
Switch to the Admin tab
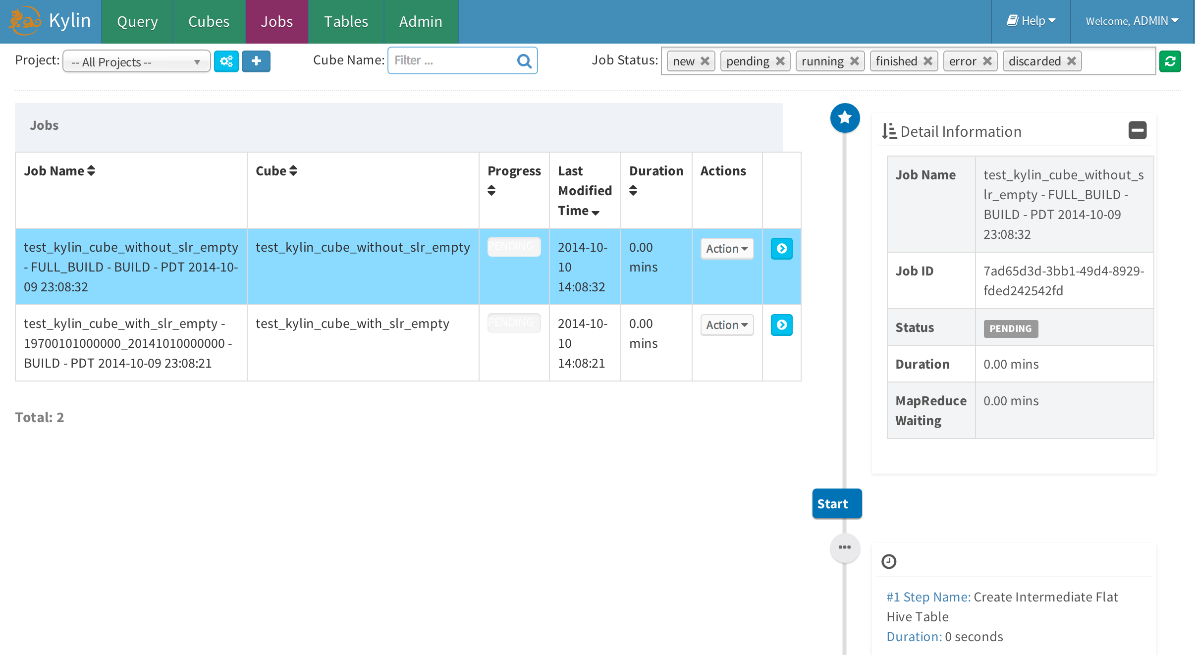tap(421, 21)
